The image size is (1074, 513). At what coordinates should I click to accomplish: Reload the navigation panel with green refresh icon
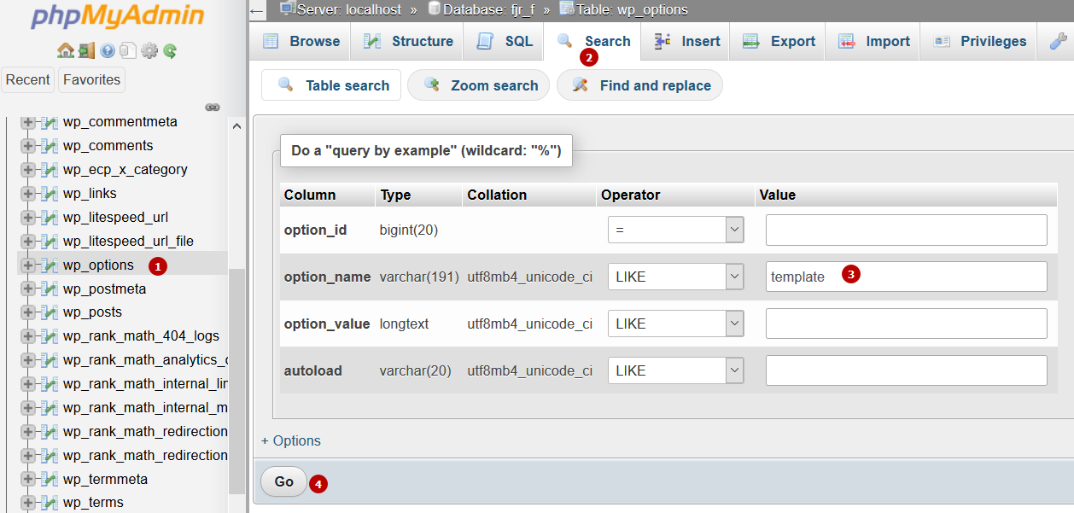[x=169, y=50]
